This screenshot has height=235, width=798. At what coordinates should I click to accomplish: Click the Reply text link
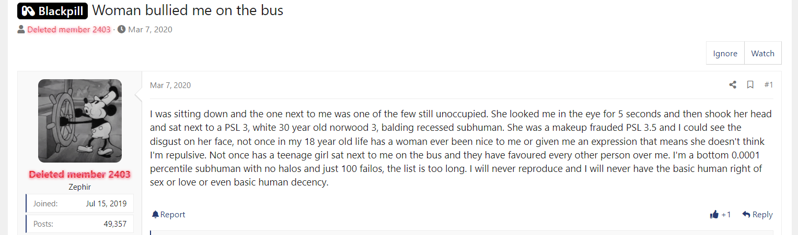pos(762,215)
